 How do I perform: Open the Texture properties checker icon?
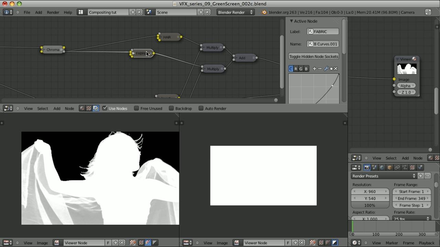(x=412, y=167)
